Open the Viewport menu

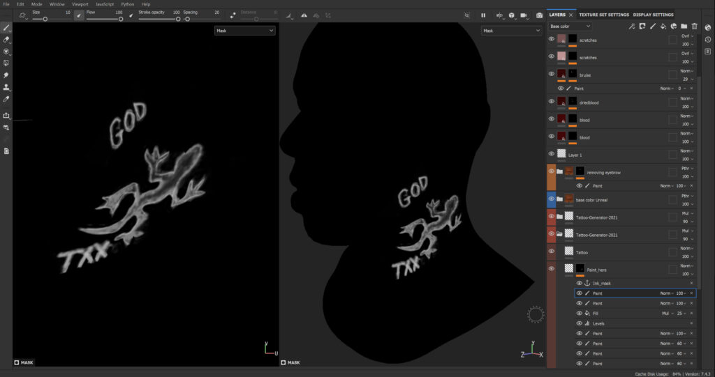80,4
